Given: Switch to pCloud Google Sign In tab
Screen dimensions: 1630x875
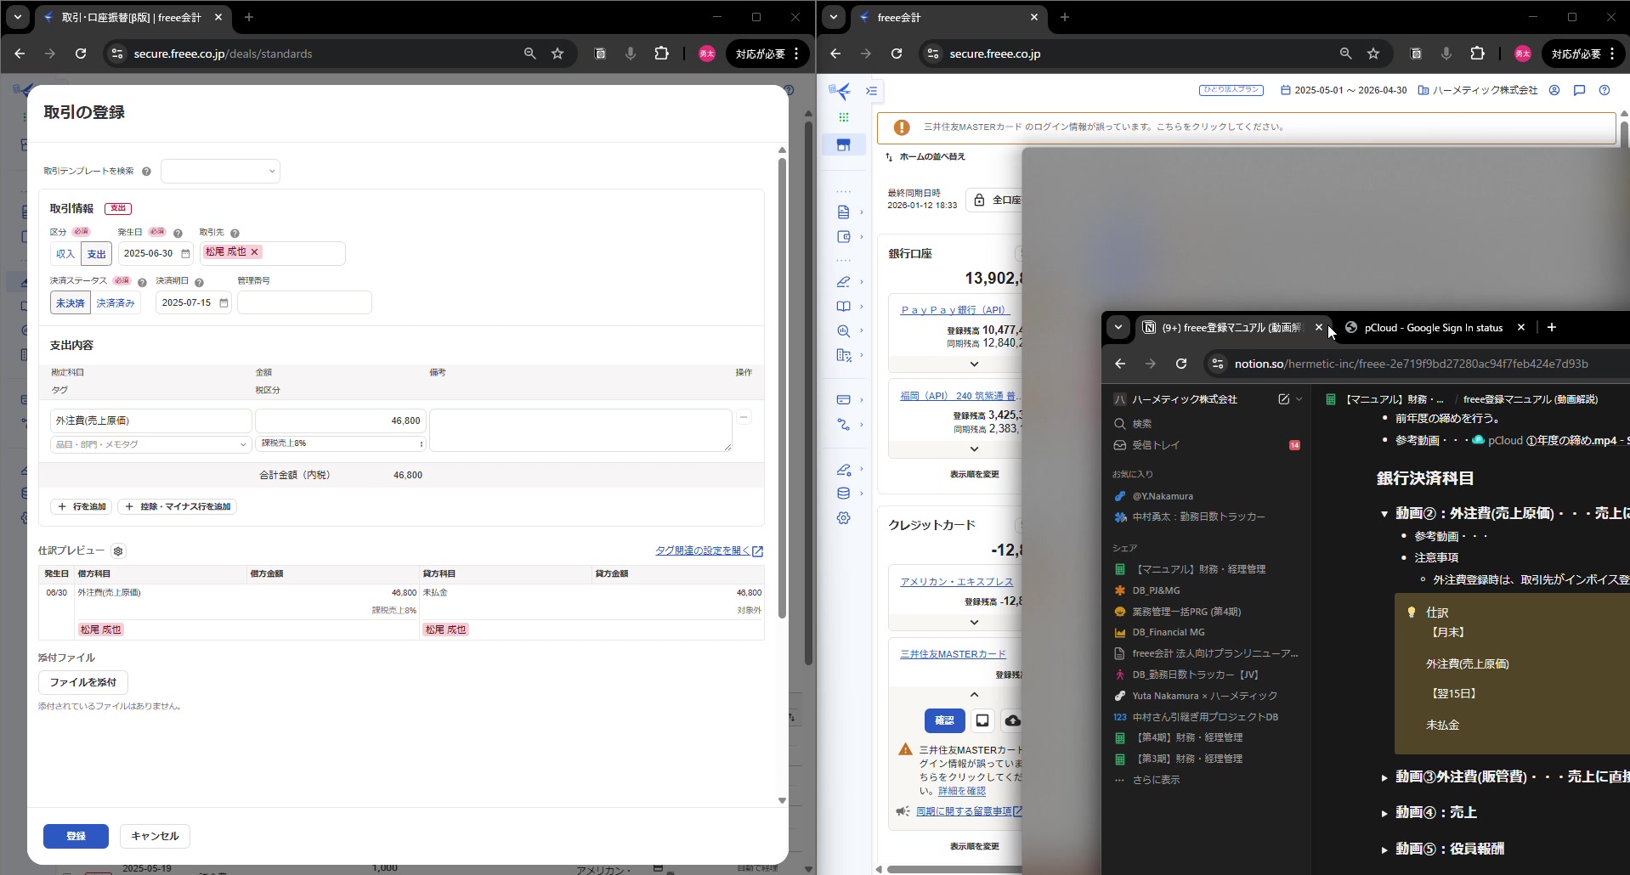Looking at the screenshot, I should (x=1433, y=328).
